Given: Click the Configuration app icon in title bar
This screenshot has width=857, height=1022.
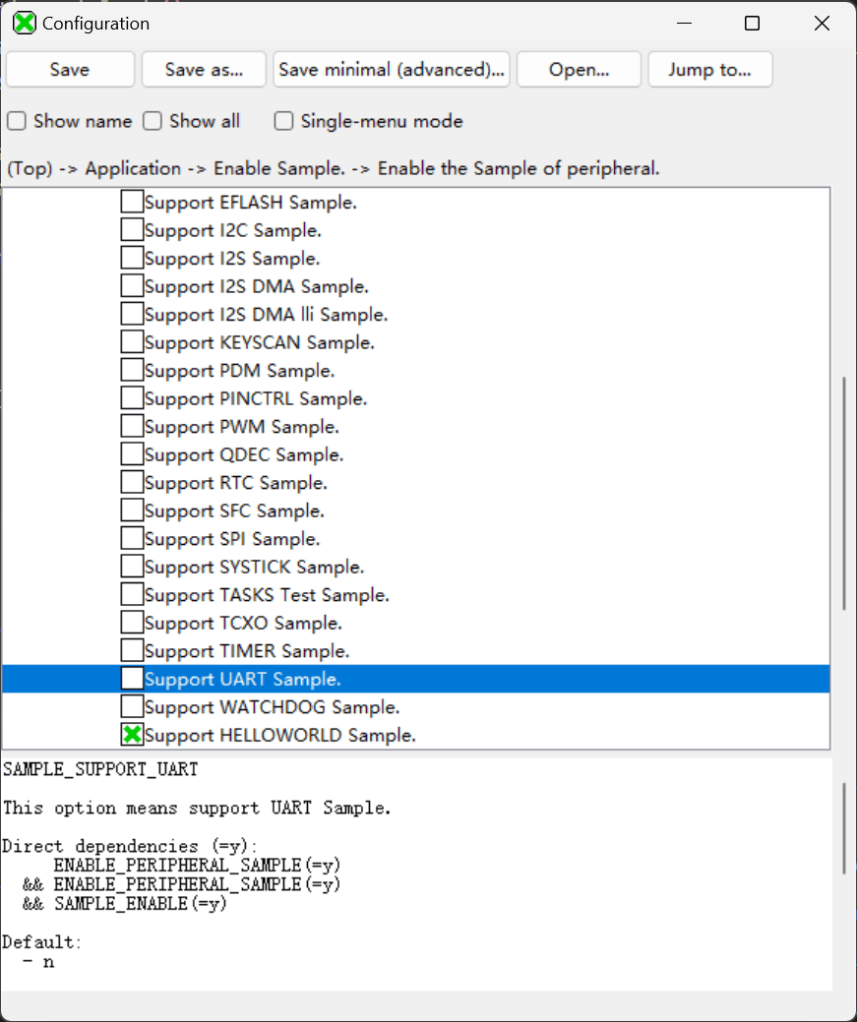Looking at the screenshot, I should 25,24.
